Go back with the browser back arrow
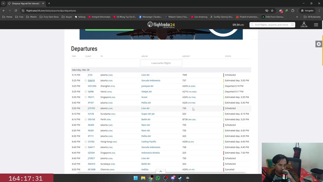Image resolution: width=323 pixels, height=182 pixels. tap(4, 11)
